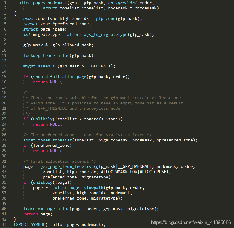Click first_zones_zonelist call on line 27

[x=48, y=140]
